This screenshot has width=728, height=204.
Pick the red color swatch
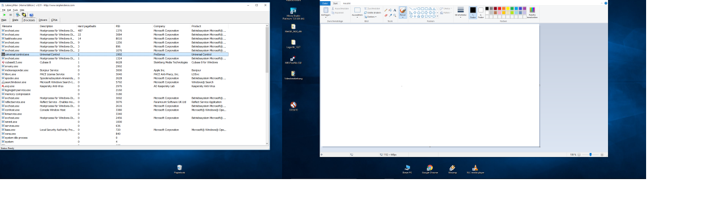click(x=499, y=8)
